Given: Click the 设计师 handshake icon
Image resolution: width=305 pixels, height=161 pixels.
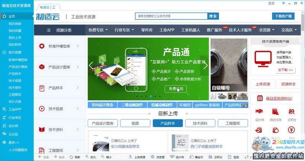Looking at the screenshot, I should [x=259, y=112].
